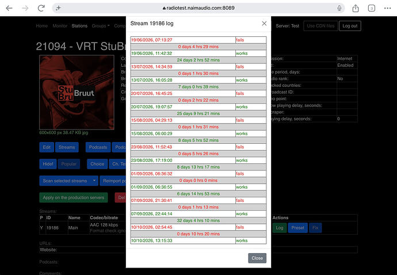Click the duration 32 days 4 hrs 10 mins
This screenshot has height=275, width=397.
click(199, 220)
